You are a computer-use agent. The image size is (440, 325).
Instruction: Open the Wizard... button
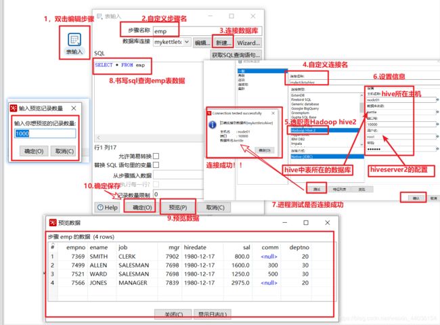pos(248,43)
